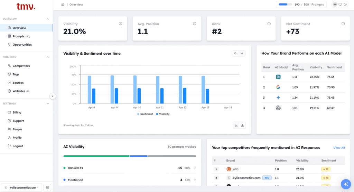This screenshot has height=192, width=354.
Task: Click the Websites globe icon
Action: pos(9,91)
